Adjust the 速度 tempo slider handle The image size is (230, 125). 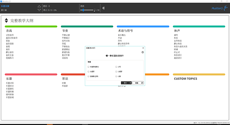coord(83,10)
